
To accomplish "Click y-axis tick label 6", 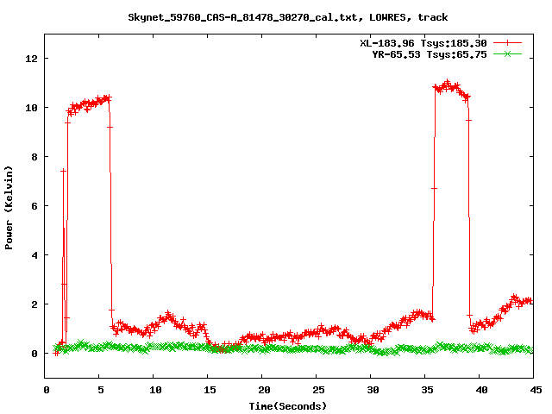I will click(34, 206).
